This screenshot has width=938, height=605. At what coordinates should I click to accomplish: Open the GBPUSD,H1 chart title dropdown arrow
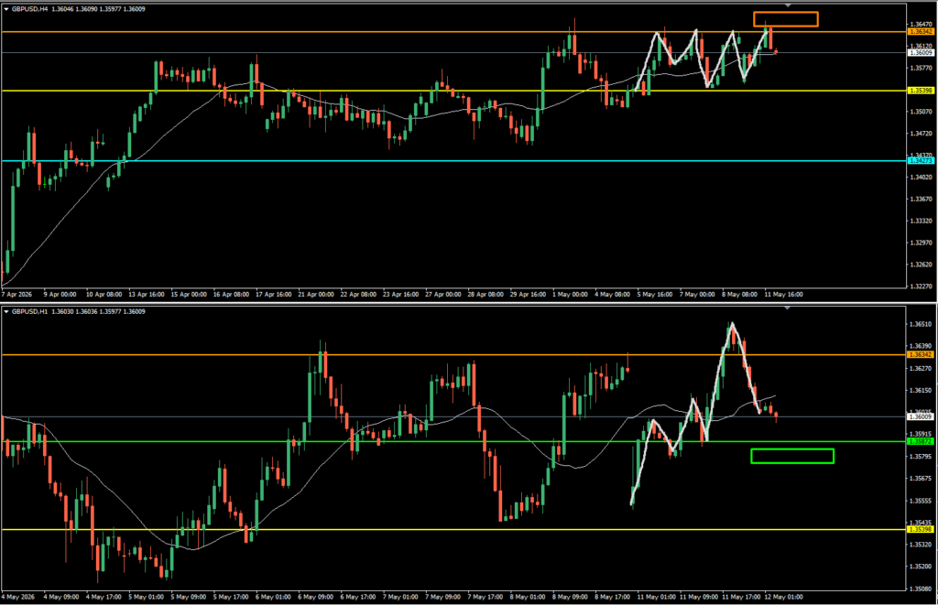point(6,311)
